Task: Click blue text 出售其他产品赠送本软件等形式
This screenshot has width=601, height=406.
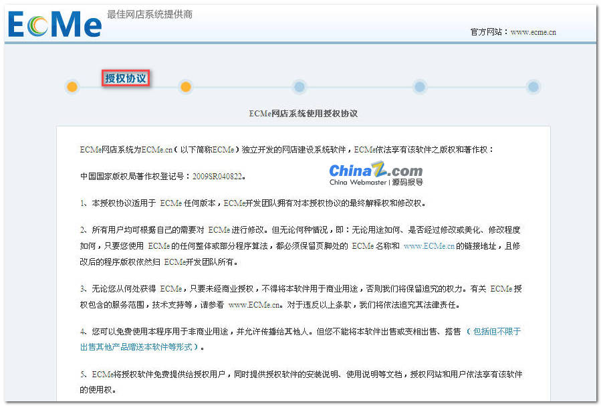Action: (136, 347)
